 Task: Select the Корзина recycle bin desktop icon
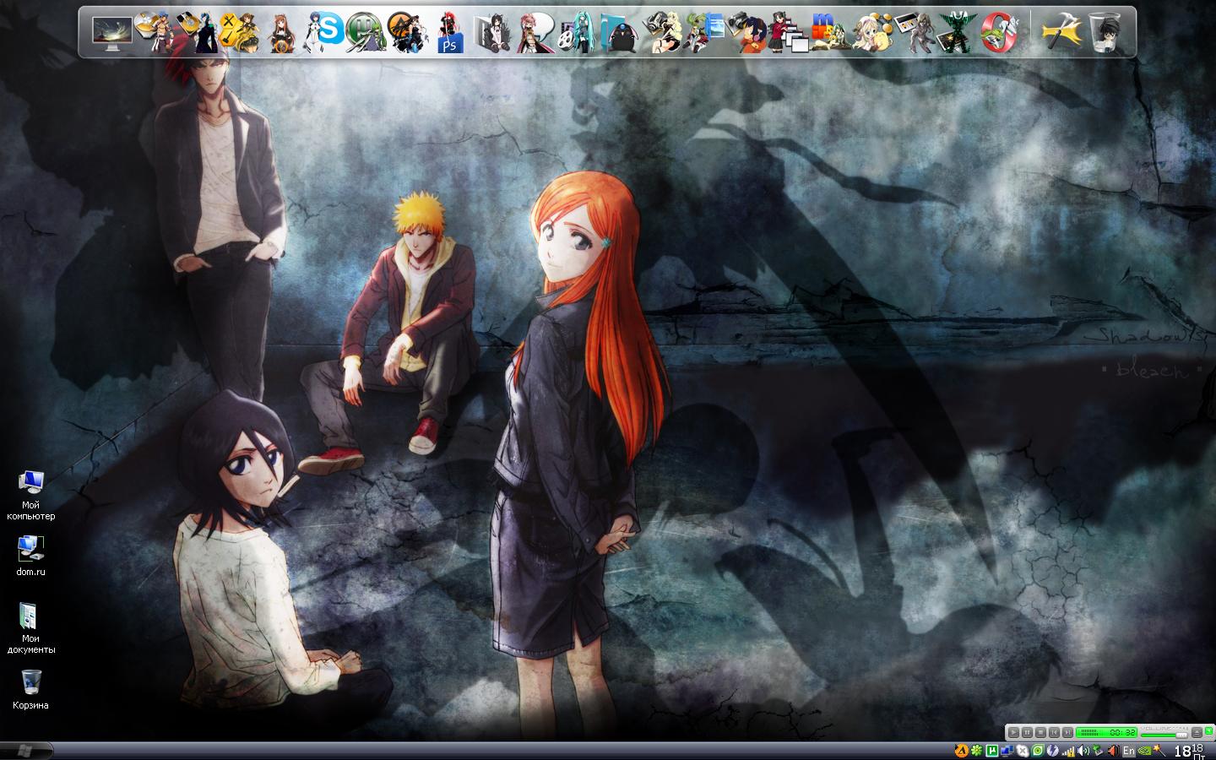coord(31,688)
